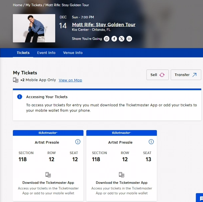The width and height of the screenshot is (203, 202).
Task: Click 'Download the Ticketmaster App' on seat 13 ticket
Action: 122,183
